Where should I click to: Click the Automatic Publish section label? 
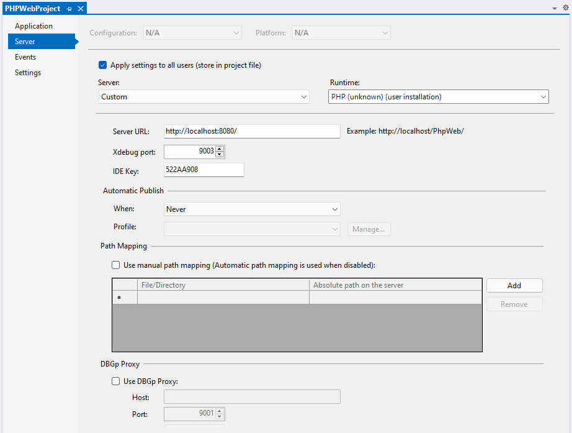133,191
